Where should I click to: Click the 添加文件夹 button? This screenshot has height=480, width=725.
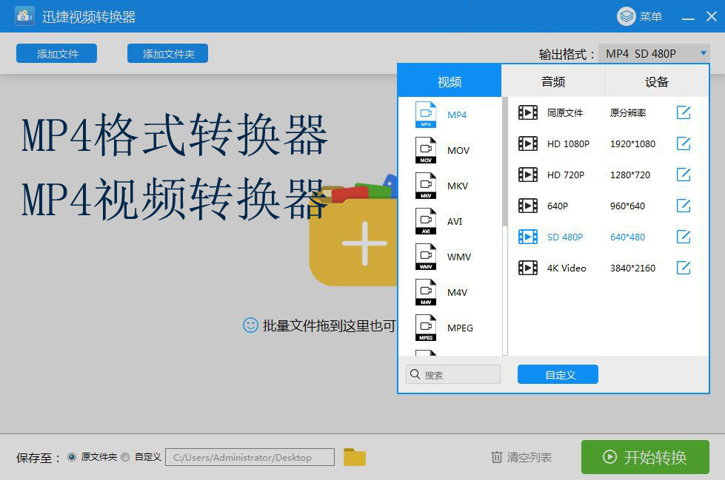tap(168, 53)
